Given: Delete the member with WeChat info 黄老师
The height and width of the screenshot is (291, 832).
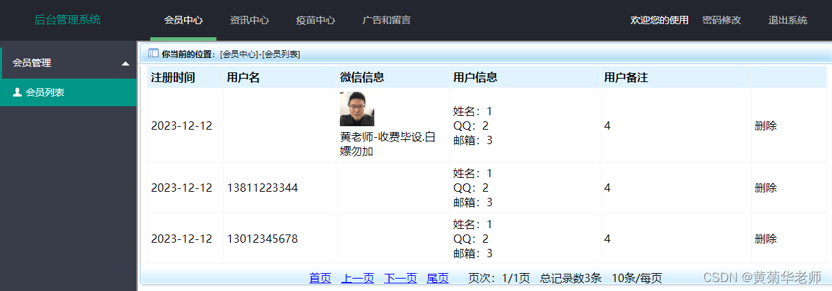Looking at the screenshot, I should pos(766,126).
